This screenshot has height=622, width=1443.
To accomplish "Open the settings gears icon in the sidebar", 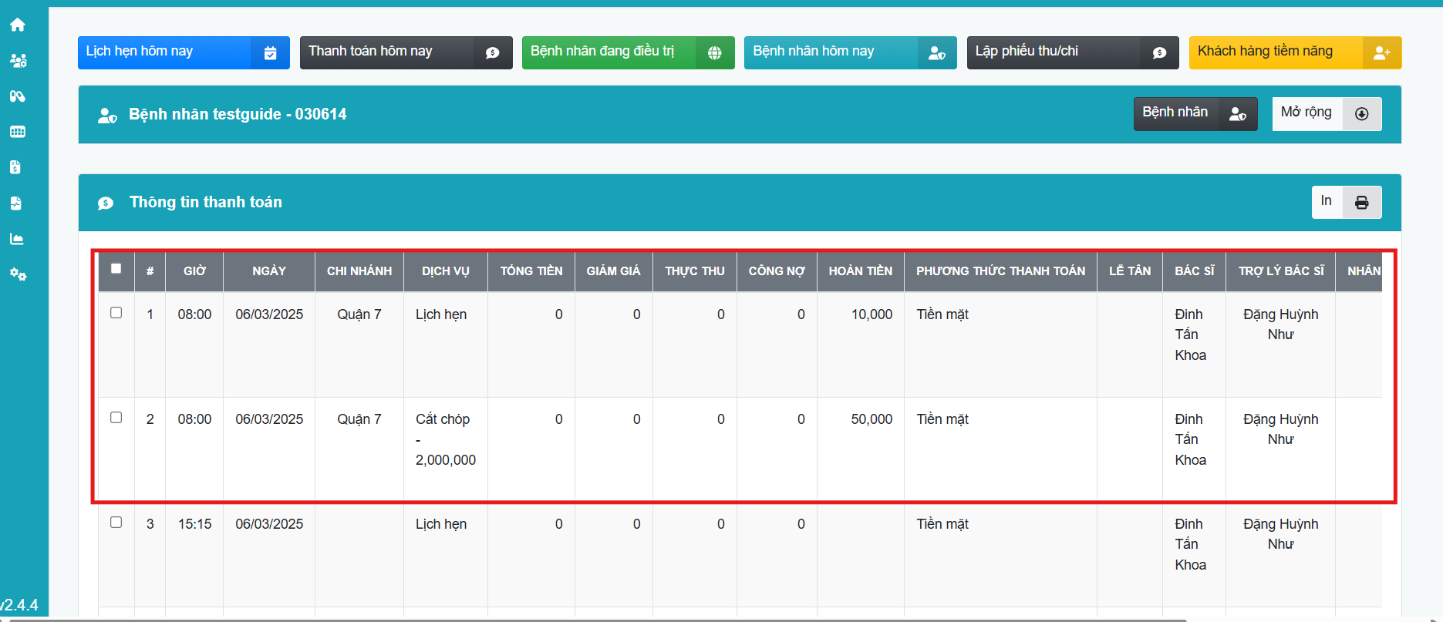I will tap(18, 274).
